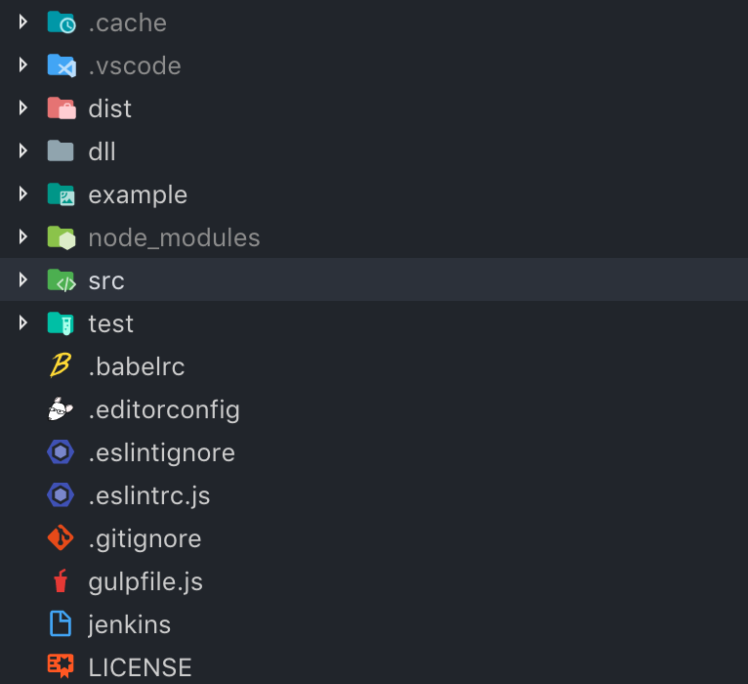Click the ESLint icon next to .eslintrc.js

(61, 495)
